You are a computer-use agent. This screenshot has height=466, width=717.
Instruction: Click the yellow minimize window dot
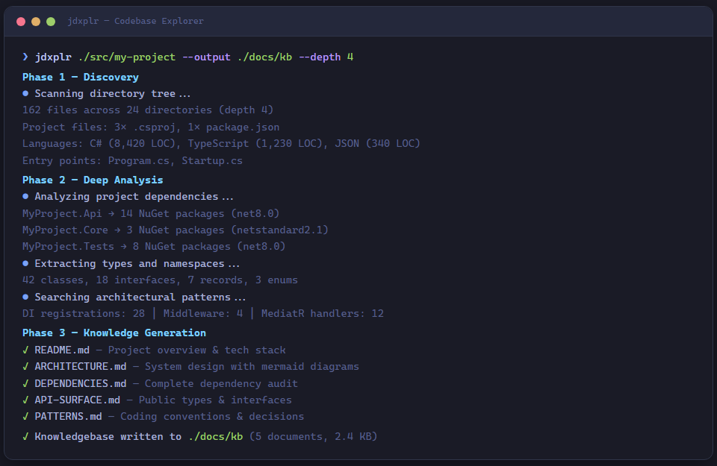point(36,22)
